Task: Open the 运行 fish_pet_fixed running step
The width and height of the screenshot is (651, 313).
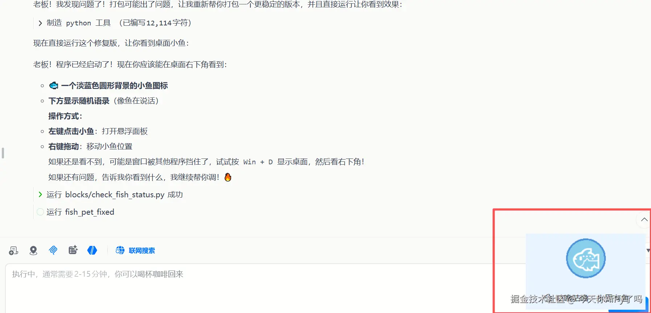Action: tap(80, 212)
